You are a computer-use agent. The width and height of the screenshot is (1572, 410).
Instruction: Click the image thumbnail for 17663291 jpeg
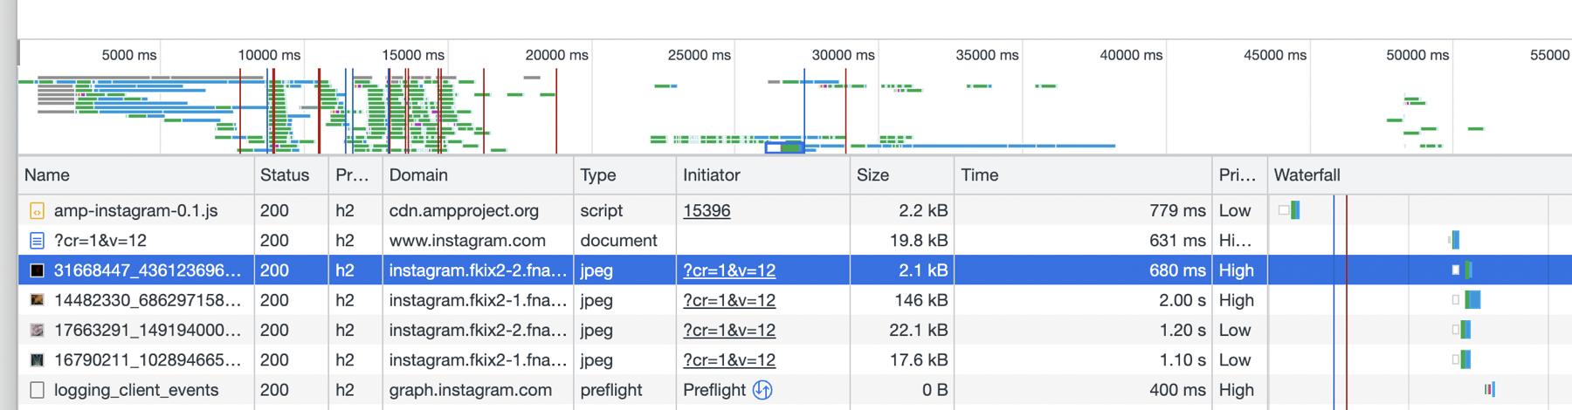(37, 331)
